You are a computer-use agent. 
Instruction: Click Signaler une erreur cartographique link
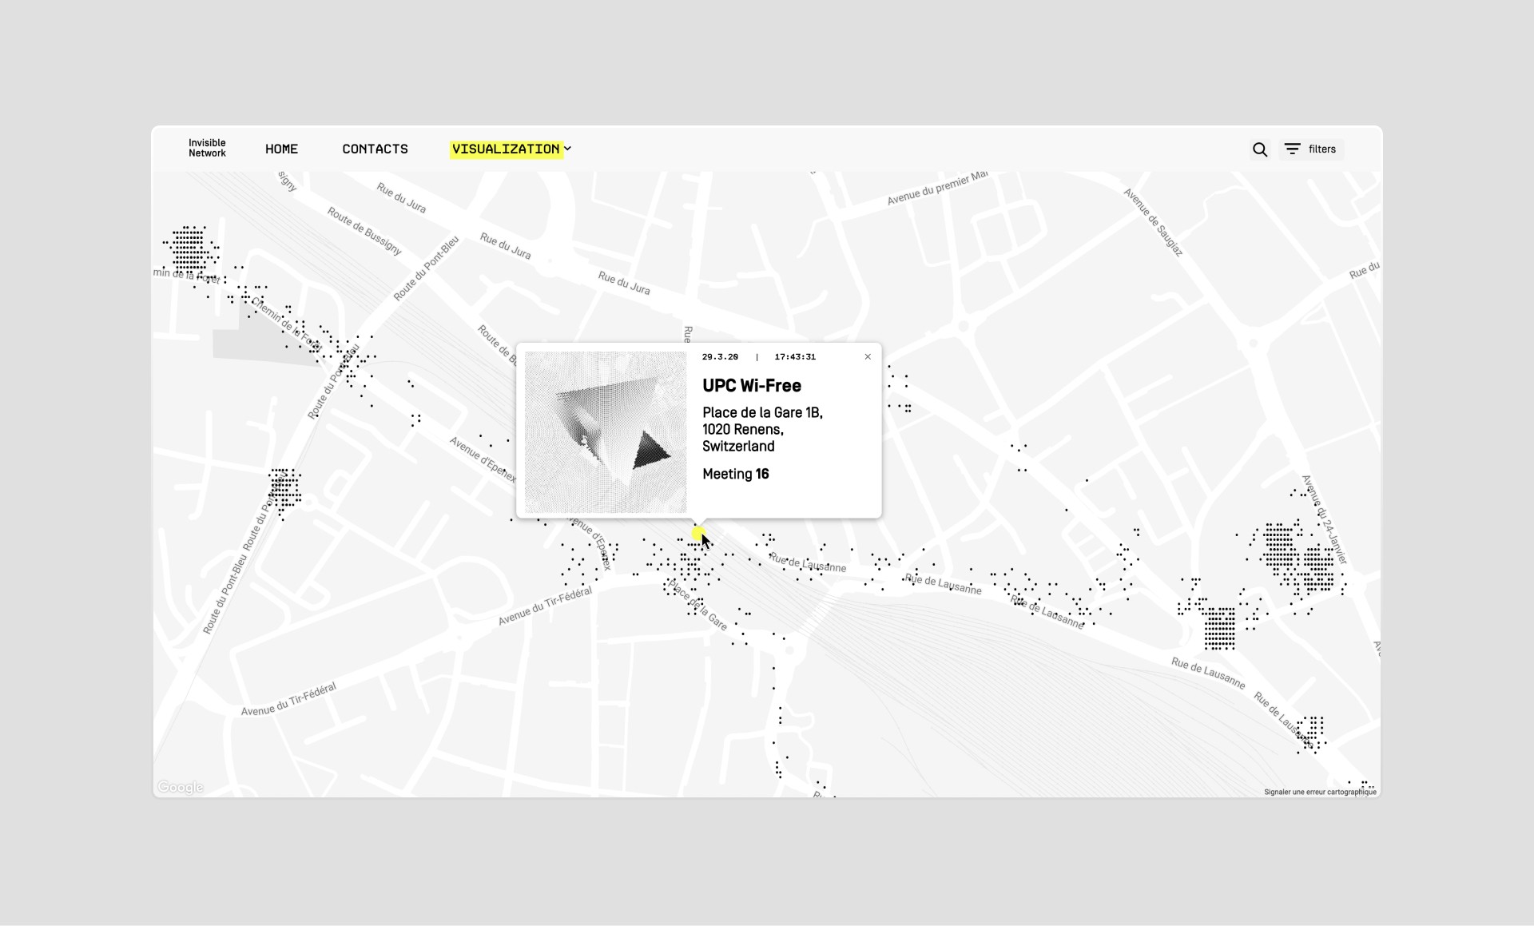pos(1320,792)
